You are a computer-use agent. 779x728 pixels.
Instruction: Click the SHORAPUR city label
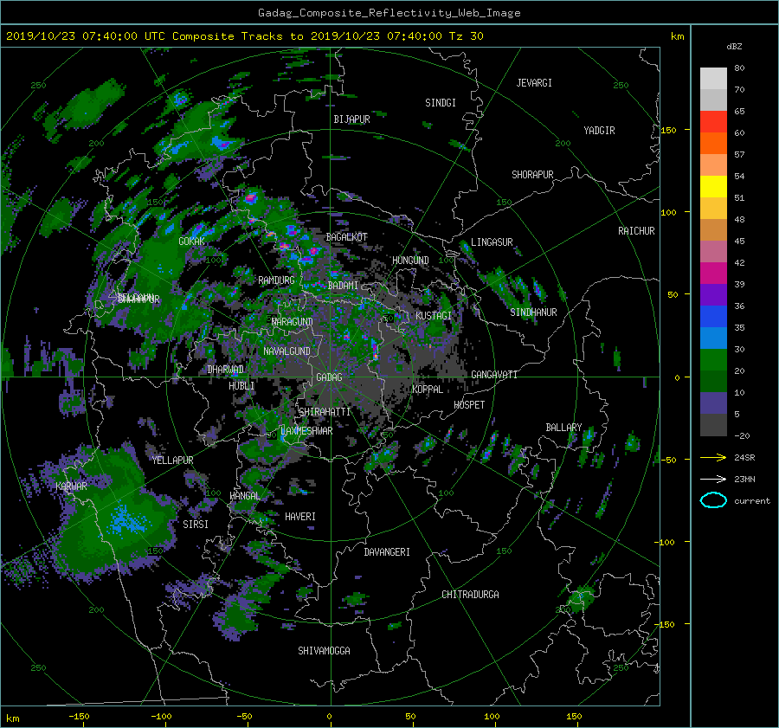click(532, 175)
